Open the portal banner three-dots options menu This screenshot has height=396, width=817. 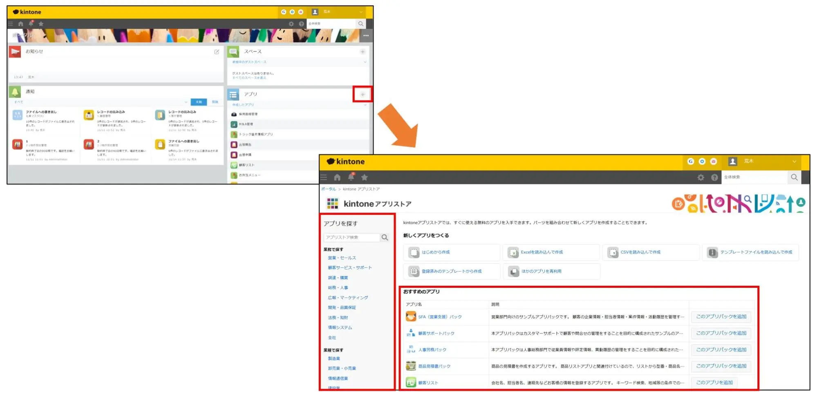point(366,36)
